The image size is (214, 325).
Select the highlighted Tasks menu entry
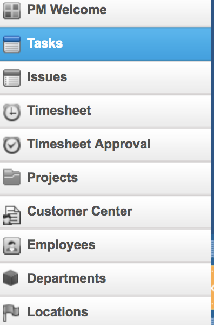[105, 44]
